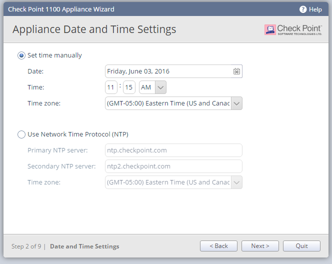Click the Help question mark icon
Image resolution: width=332 pixels, height=264 pixels.
[303, 9]
